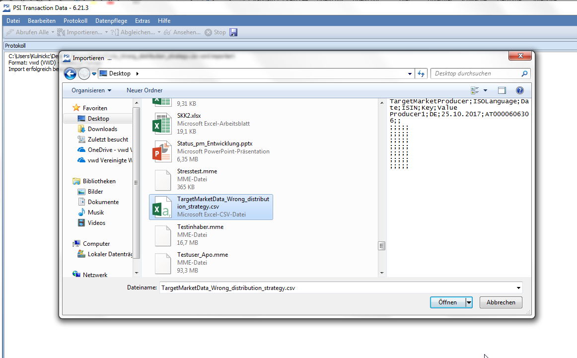Select the SKK2.xlsx Excel file icon
The height and width of the screenshot is (358, 577).
coord(162,124)
